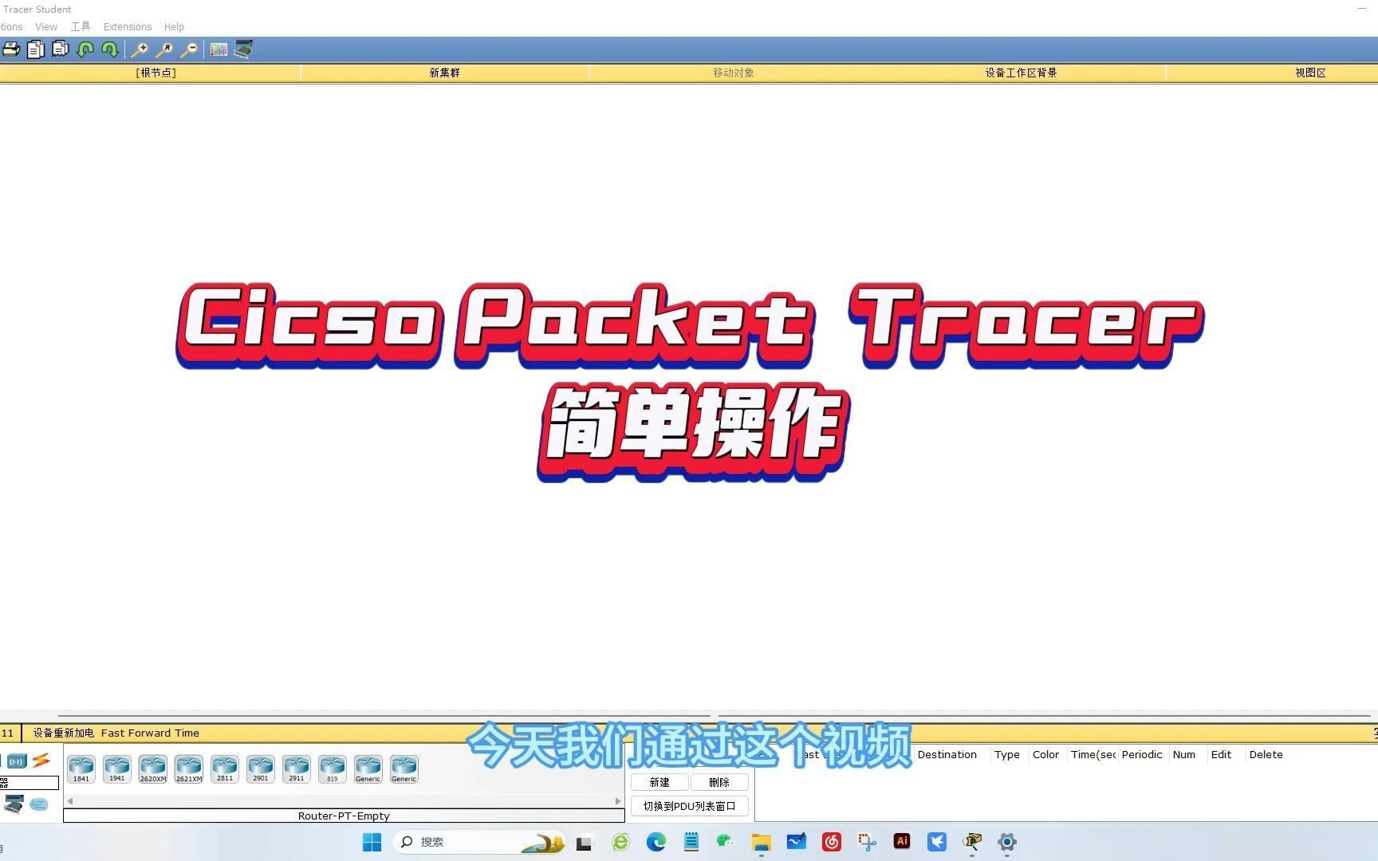Click the Num column header

(1184, 754)
